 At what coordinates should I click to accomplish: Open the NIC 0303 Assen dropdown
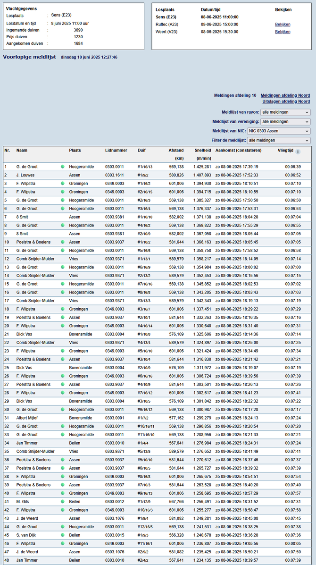click(x=279, y=131)
